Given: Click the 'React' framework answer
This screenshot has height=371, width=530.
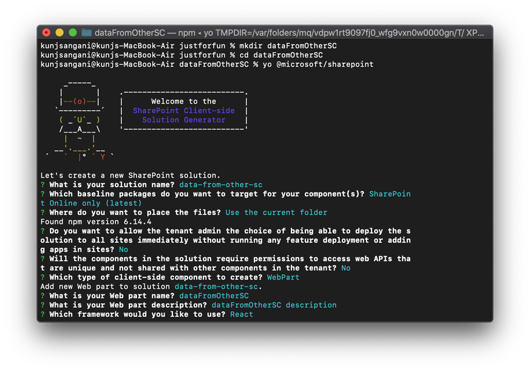Looking at the screenshot, I should [x=242, y=314].
